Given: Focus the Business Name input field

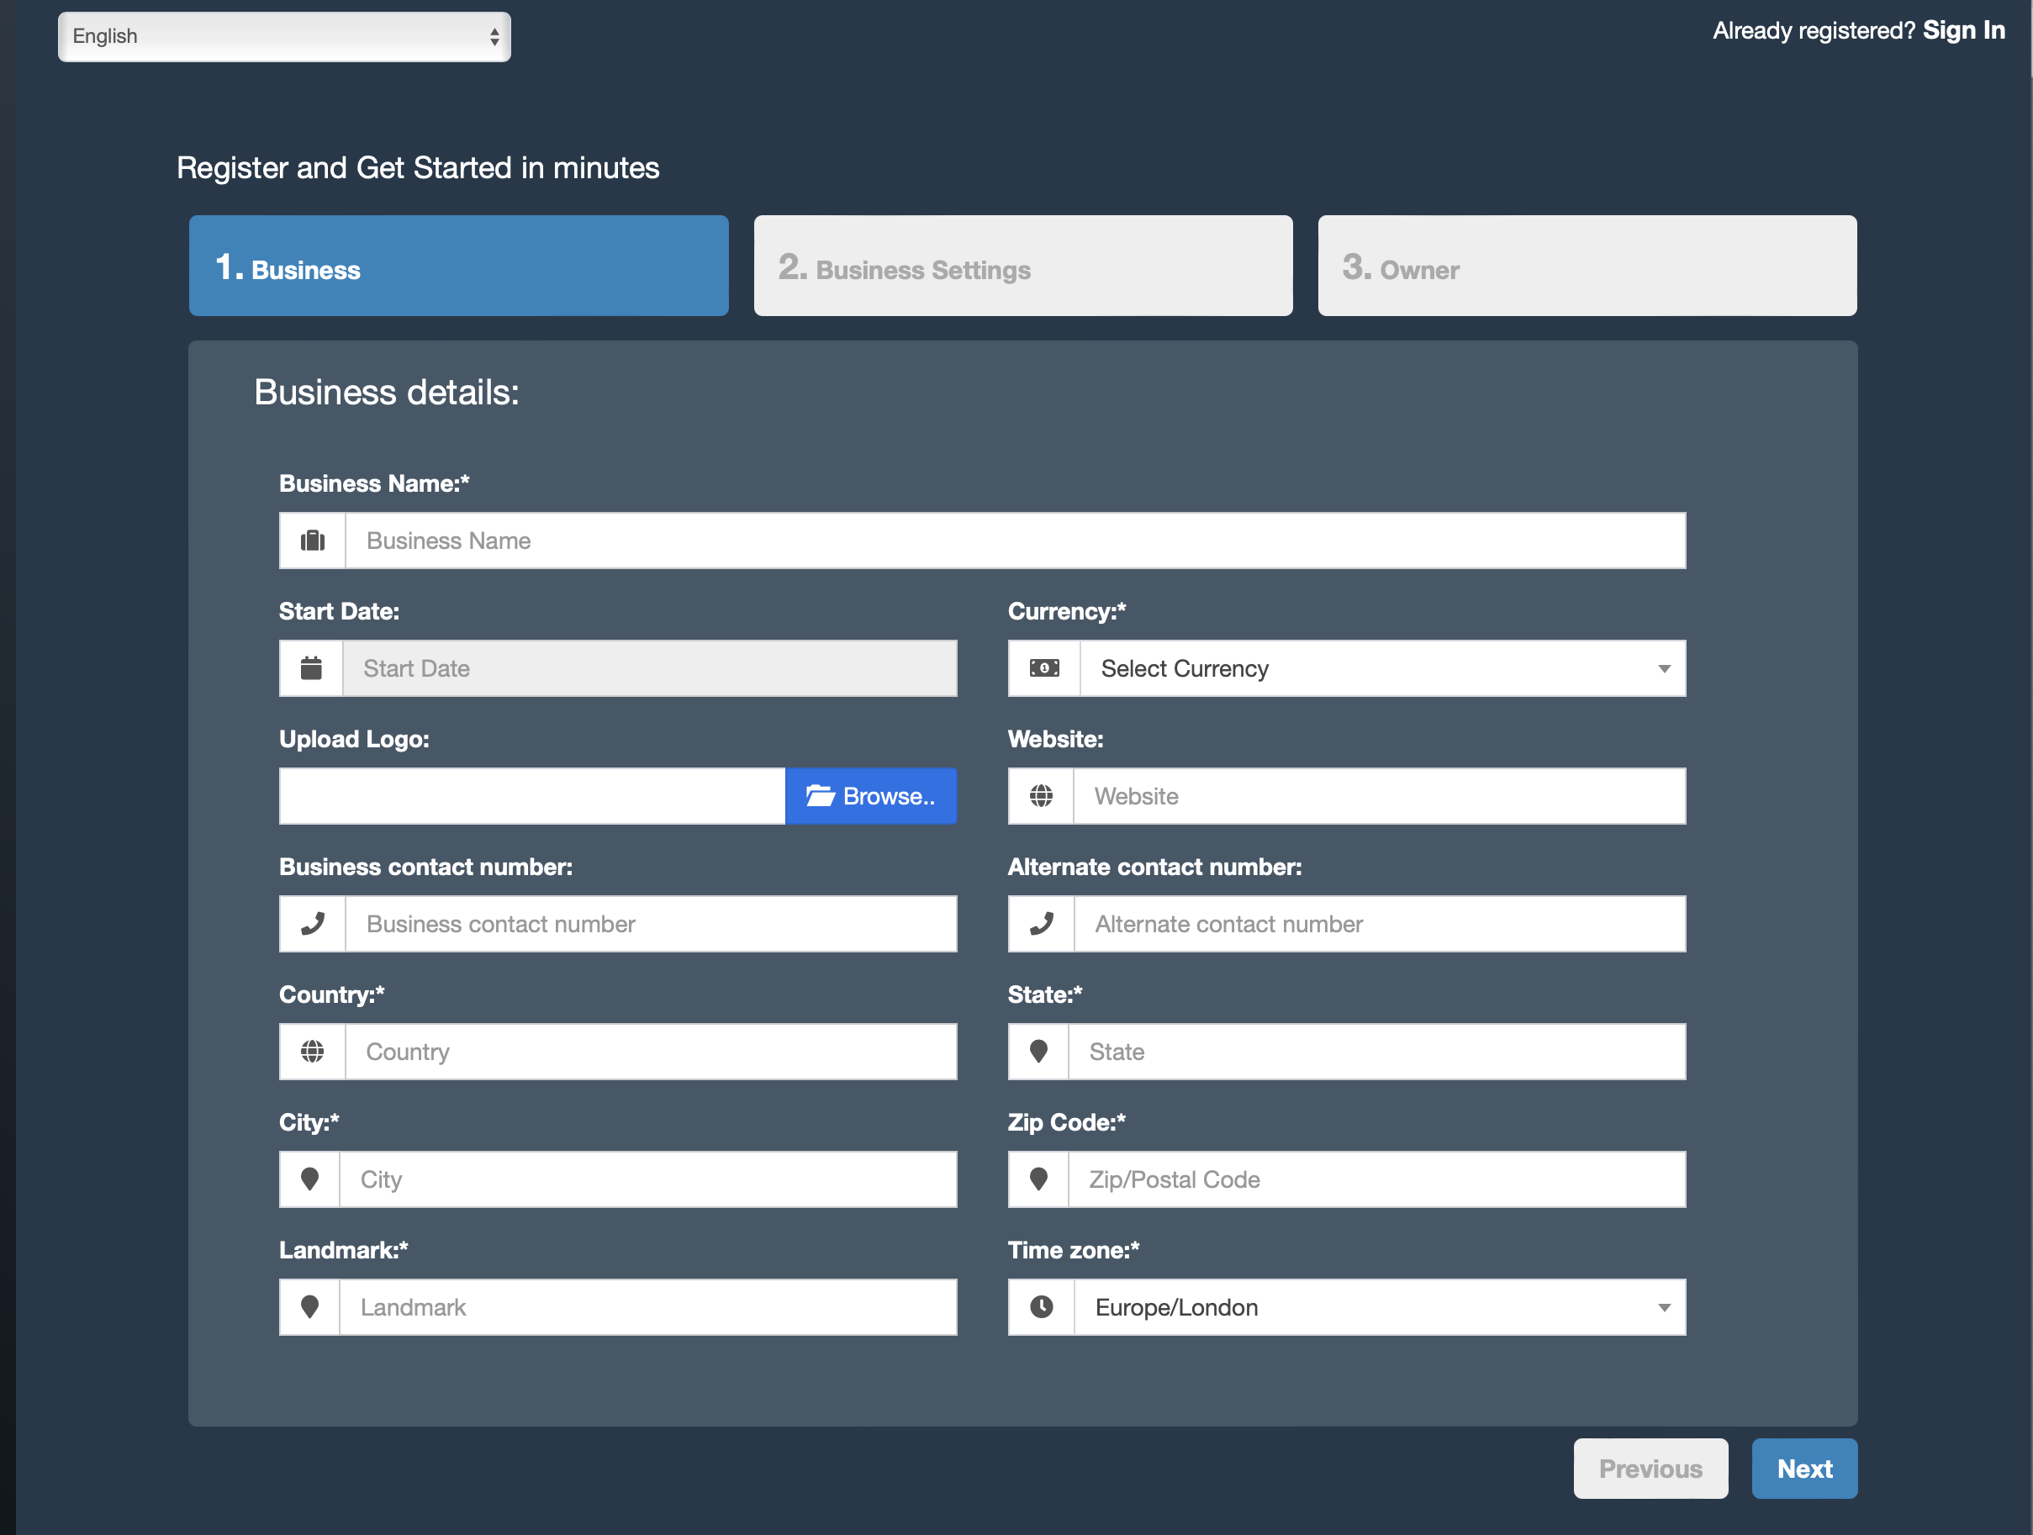Looking at the screenshot, I should pyautogui.click(x=1015, y=541).
